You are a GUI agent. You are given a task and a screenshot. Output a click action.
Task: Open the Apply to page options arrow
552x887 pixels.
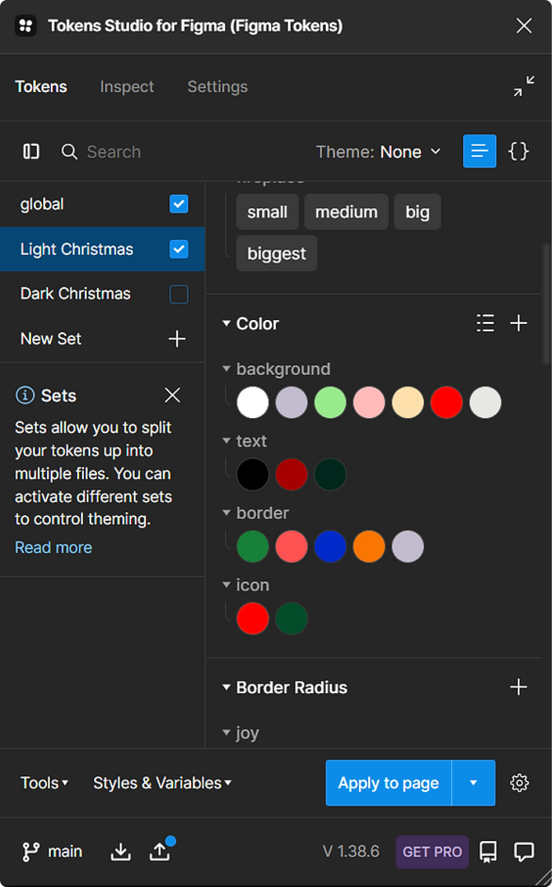click(x=474, y=782)
